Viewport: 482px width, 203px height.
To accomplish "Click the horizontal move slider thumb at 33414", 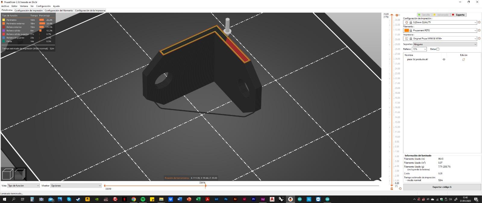I will [205, 186].
